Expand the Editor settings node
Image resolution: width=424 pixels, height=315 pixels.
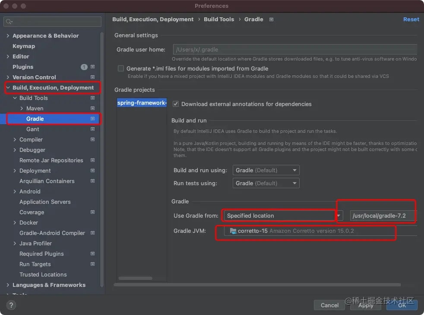coord(8,56)
